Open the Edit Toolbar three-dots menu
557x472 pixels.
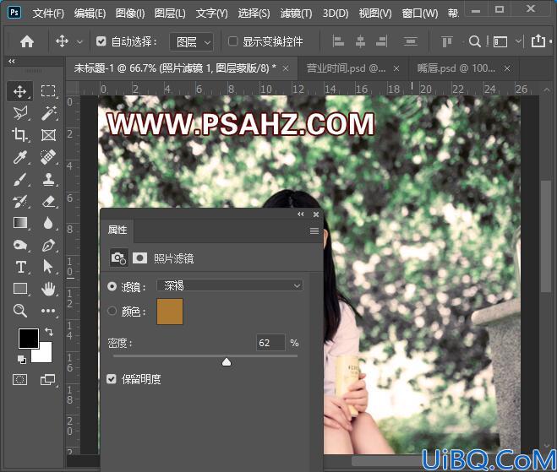tap(48, 311)
